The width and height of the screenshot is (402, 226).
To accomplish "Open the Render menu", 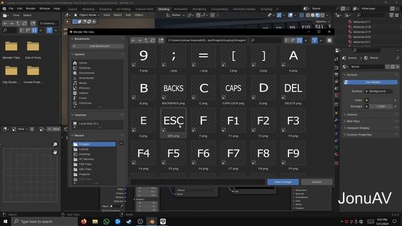I will coord(31,8).
